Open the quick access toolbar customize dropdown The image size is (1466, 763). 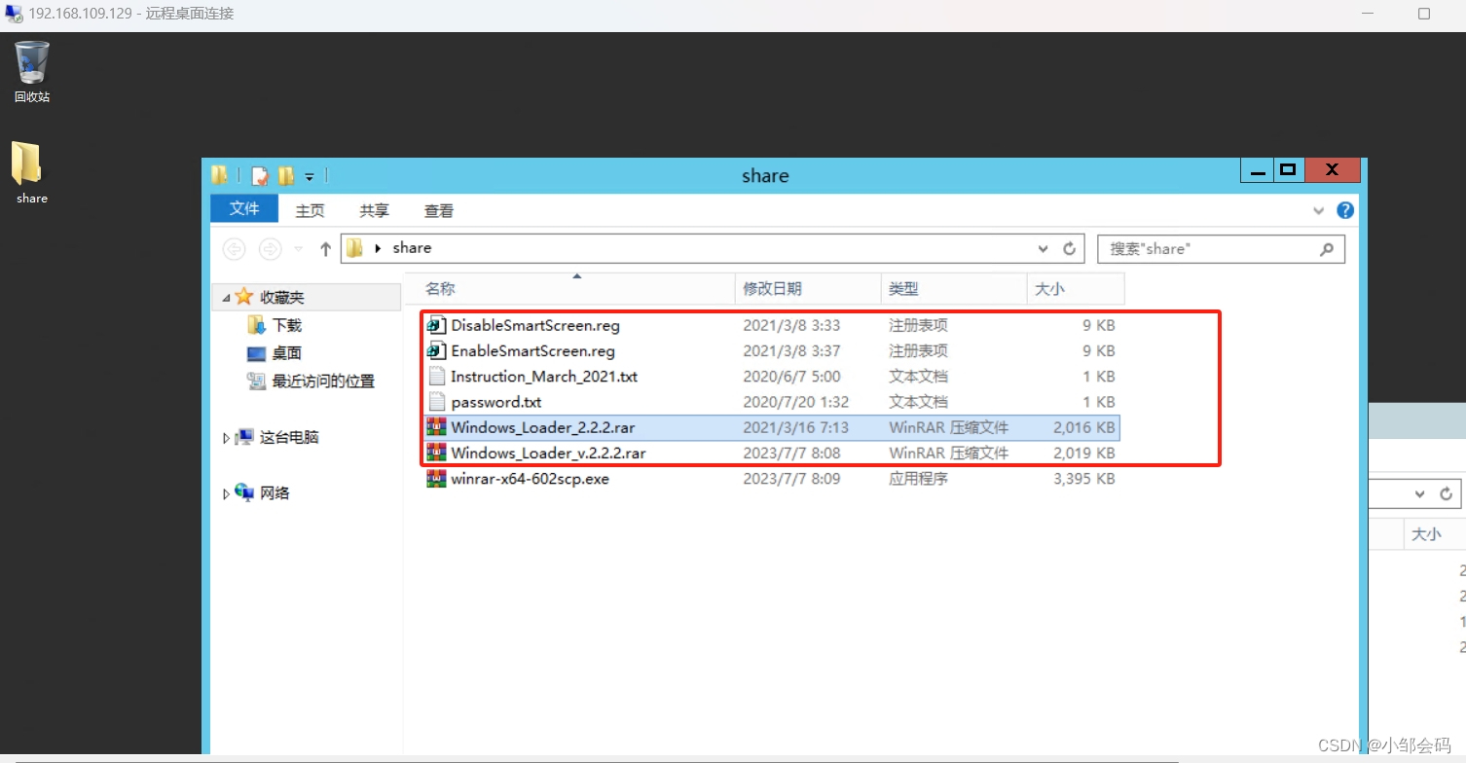[x=310, y=177]
